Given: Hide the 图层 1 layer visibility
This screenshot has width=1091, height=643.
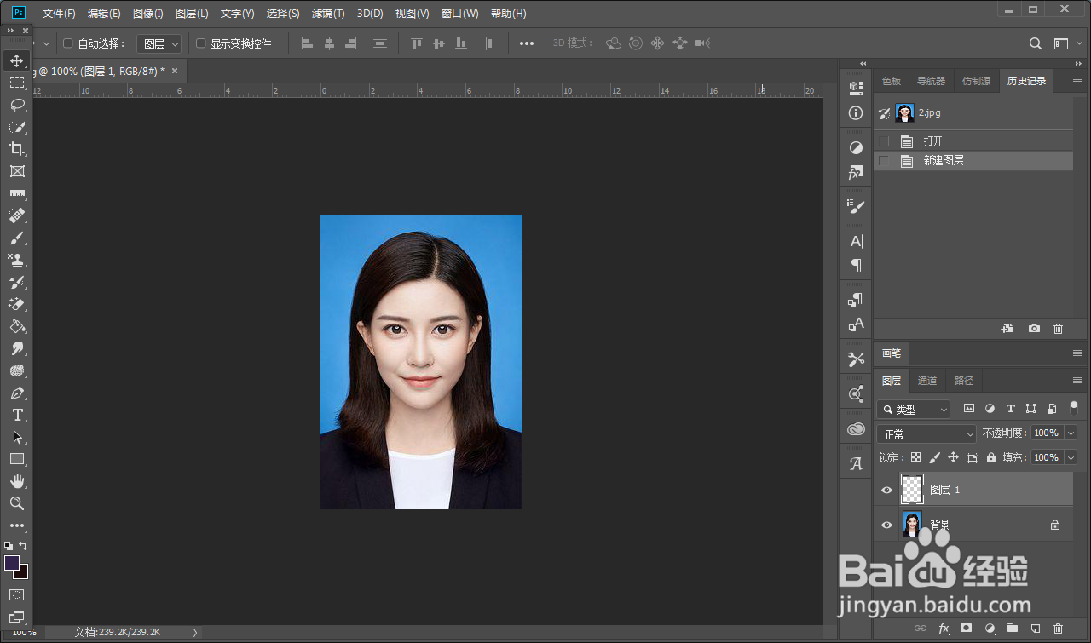Looking at the screenshot, I should coord(886,490).
